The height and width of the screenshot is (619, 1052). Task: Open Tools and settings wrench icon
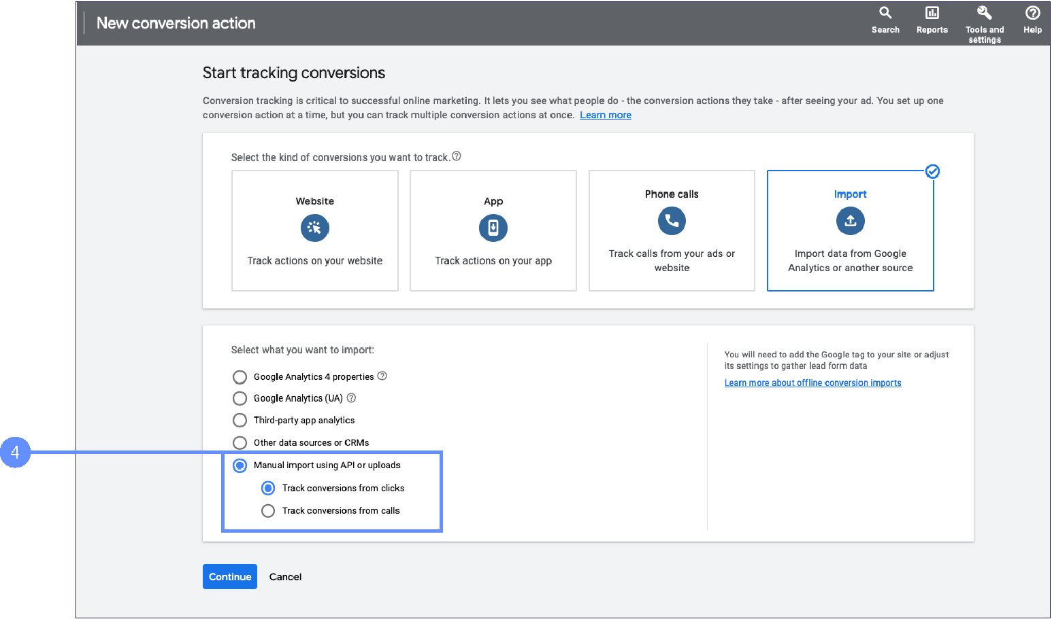(984, 13)
